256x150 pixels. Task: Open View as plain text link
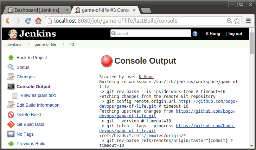point(38,95)
